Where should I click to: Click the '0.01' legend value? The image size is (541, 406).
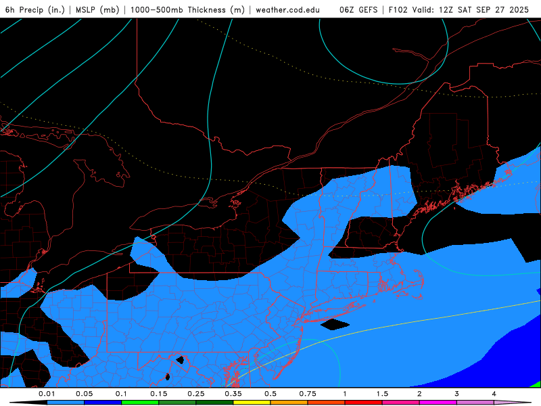(47, 394)
